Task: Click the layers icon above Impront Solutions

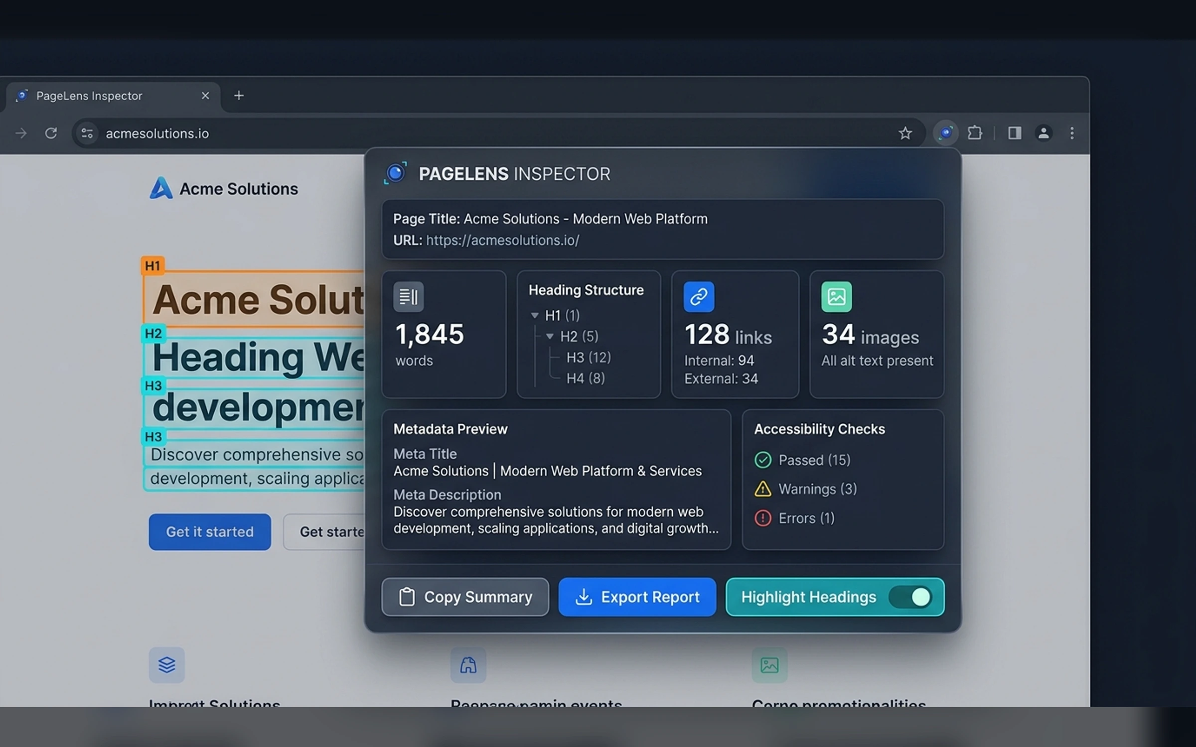Action: [x=166, y=665]
